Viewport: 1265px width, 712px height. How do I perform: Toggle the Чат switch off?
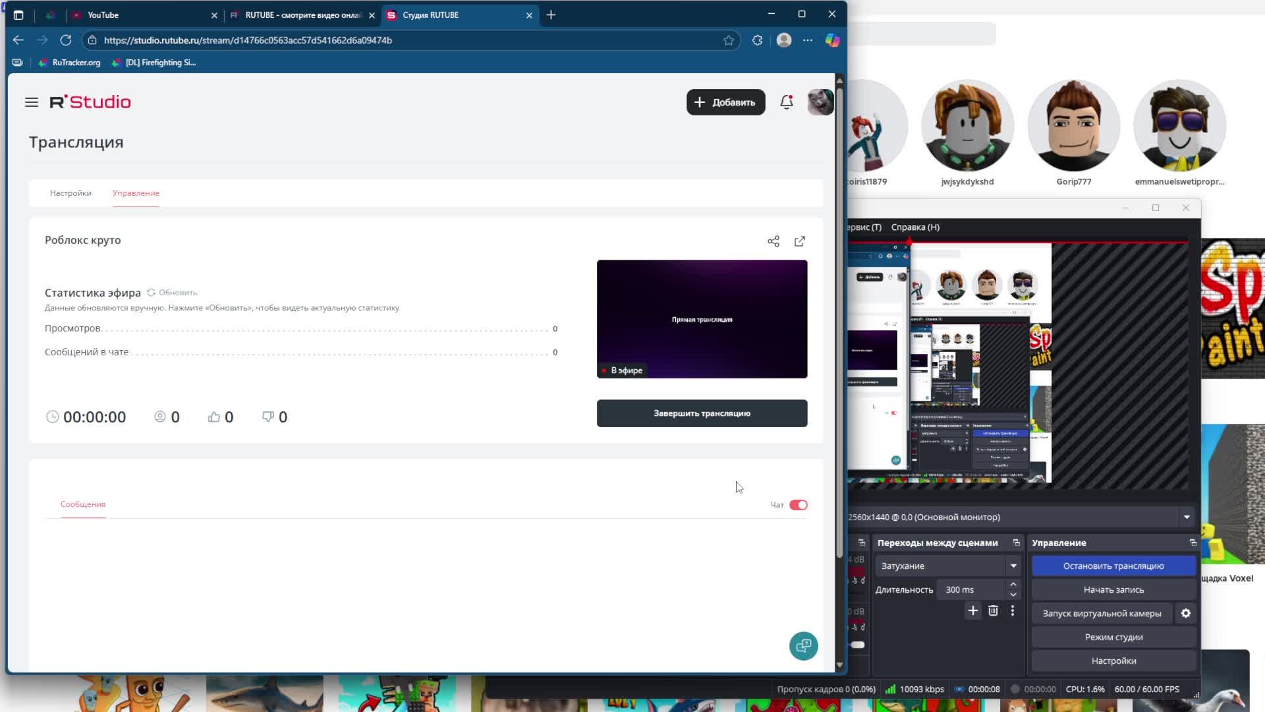(x=798, y=505)
